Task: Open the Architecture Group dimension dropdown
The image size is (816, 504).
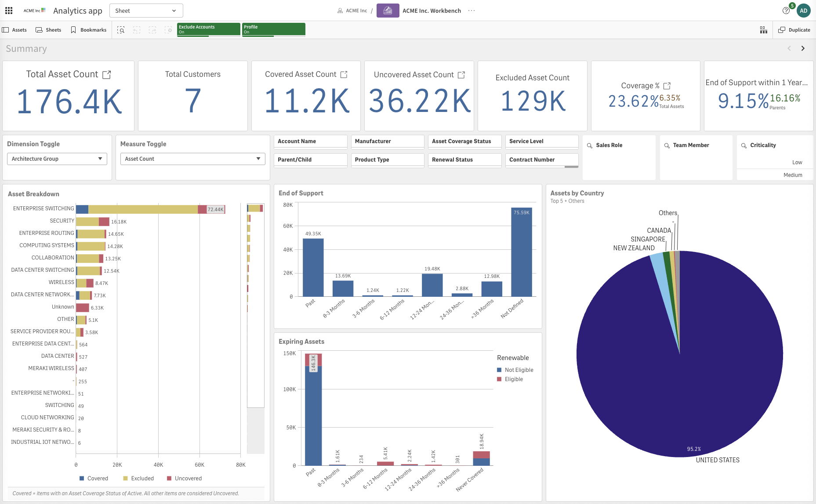Action: point(57,159)
